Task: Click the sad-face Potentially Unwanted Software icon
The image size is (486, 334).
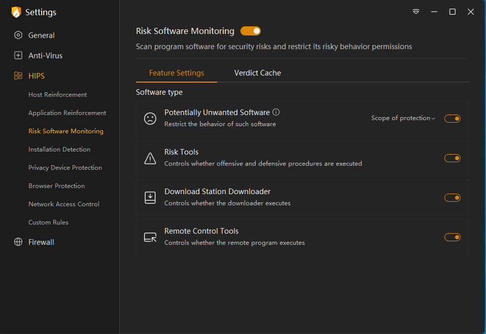Action: tap(150, 119)
